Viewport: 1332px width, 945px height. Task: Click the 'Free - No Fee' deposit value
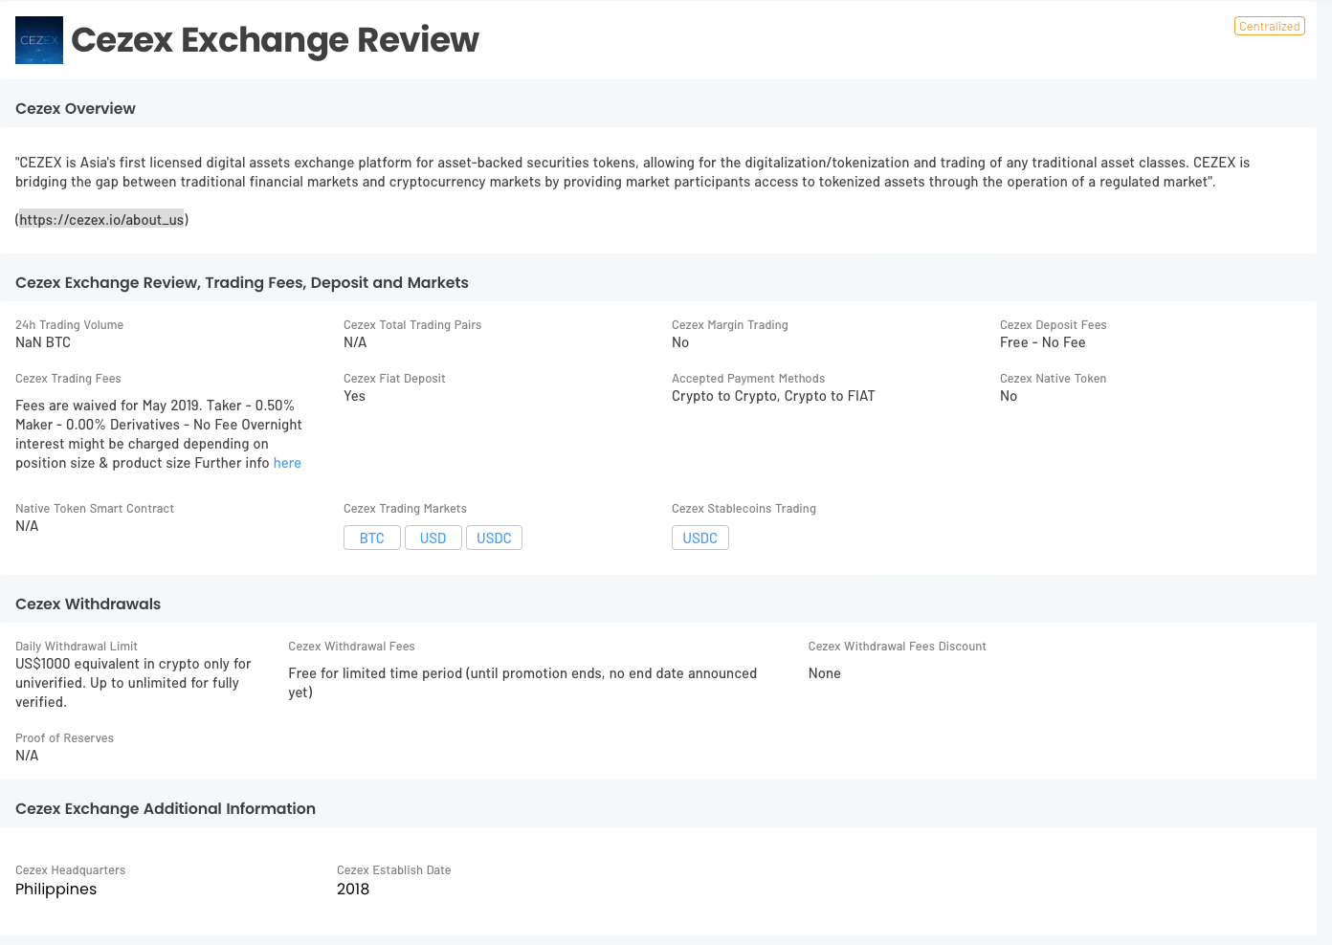click(x=1043, y=342)
